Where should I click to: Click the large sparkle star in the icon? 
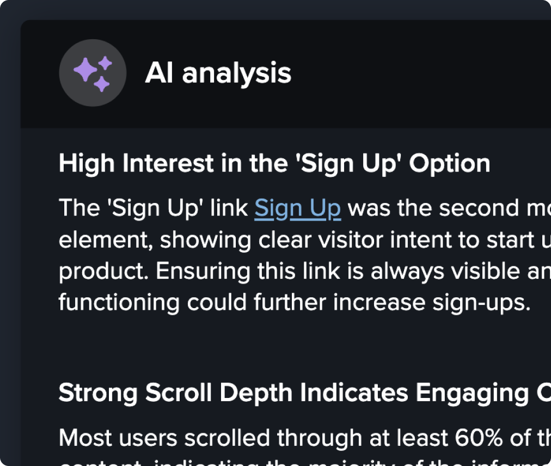(x=85, y=71)
